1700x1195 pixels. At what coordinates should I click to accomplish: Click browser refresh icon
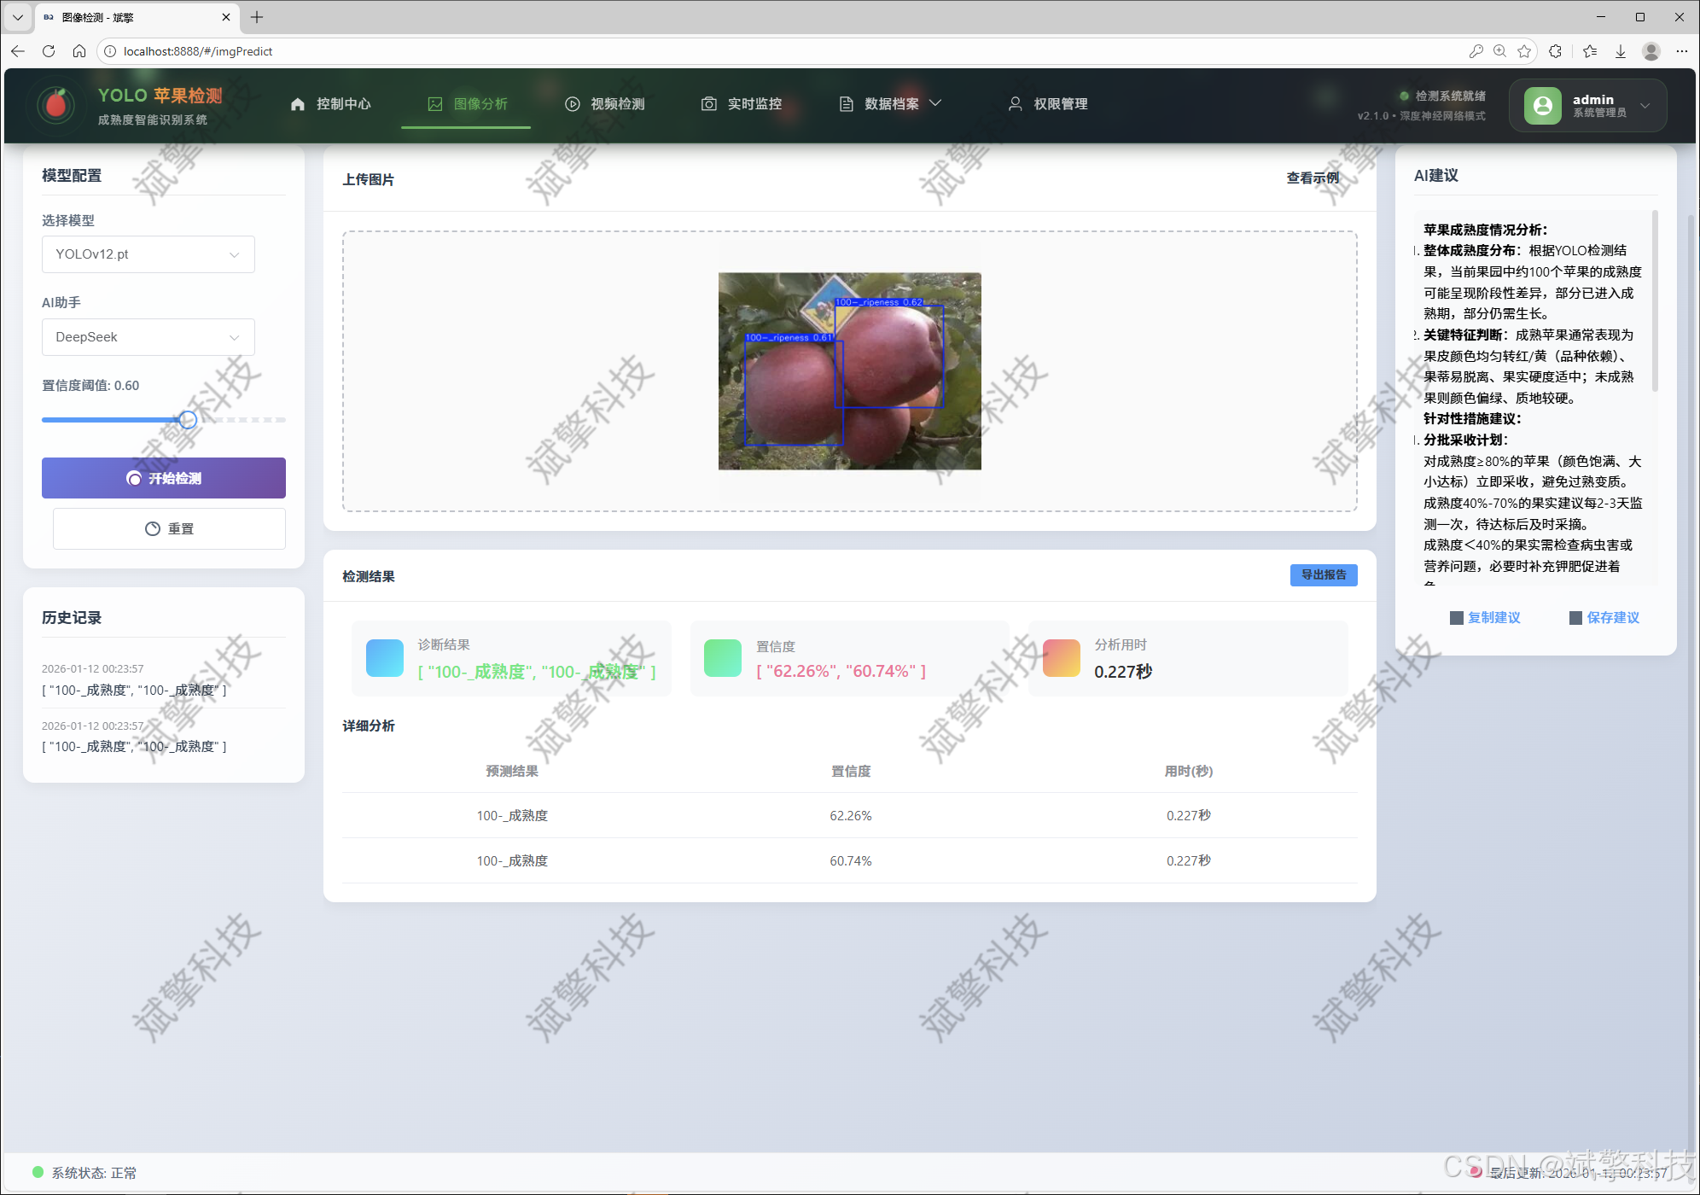(49, 51)
